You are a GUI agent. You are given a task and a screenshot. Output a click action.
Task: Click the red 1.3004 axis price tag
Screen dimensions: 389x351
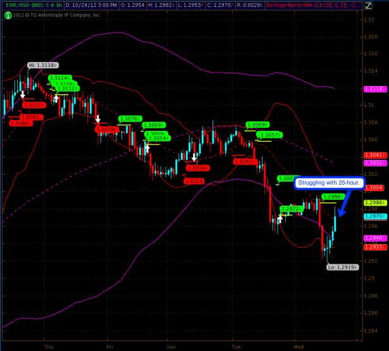click(x=371, y=188)
